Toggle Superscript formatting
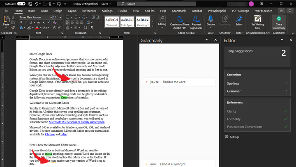The height and width of the screenshot is (167, 296). 49,23
